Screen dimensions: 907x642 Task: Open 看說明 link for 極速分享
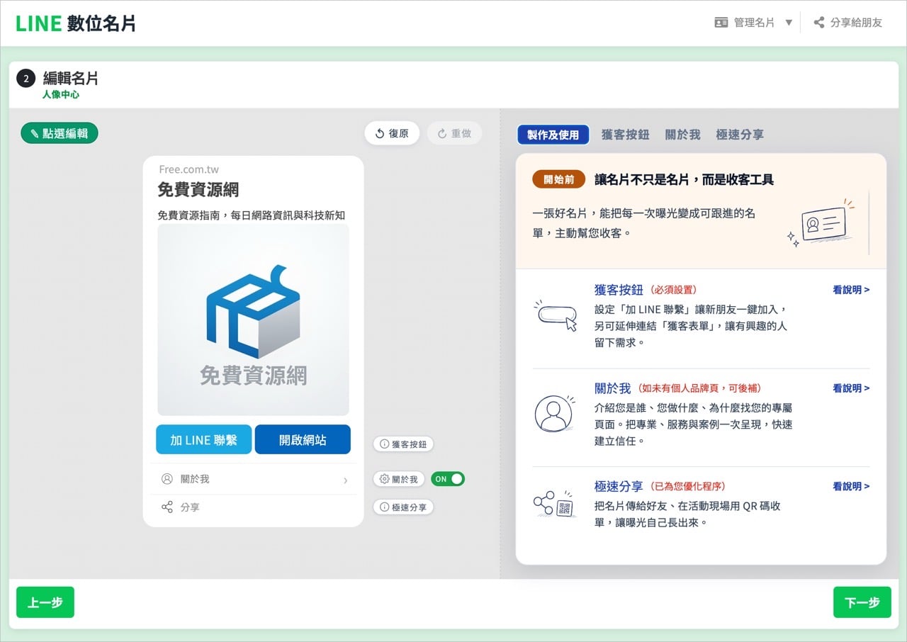pos(851,486)
